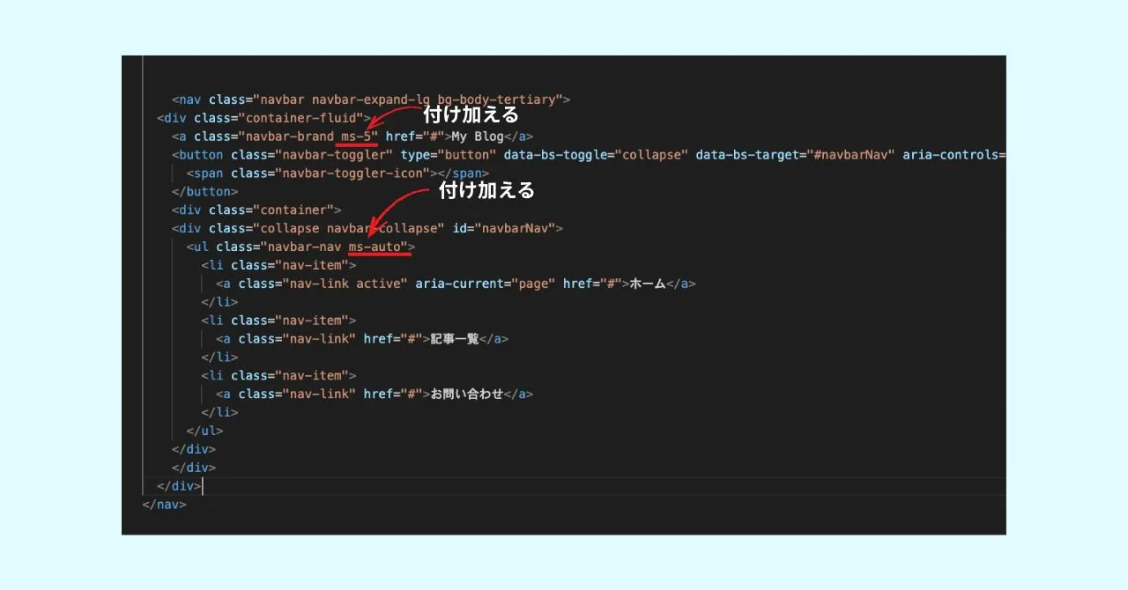
Task: Place cursor on the closing </nav> tag
Action: (164, 505)
